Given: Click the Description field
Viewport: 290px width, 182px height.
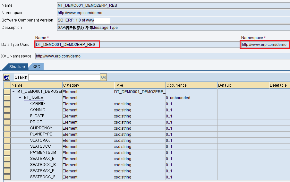Looking at the screenshot, I should point(173,28).
